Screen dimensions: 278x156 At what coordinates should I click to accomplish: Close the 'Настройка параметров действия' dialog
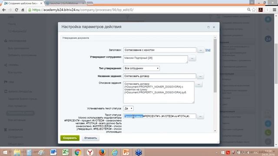pos(214,27)
